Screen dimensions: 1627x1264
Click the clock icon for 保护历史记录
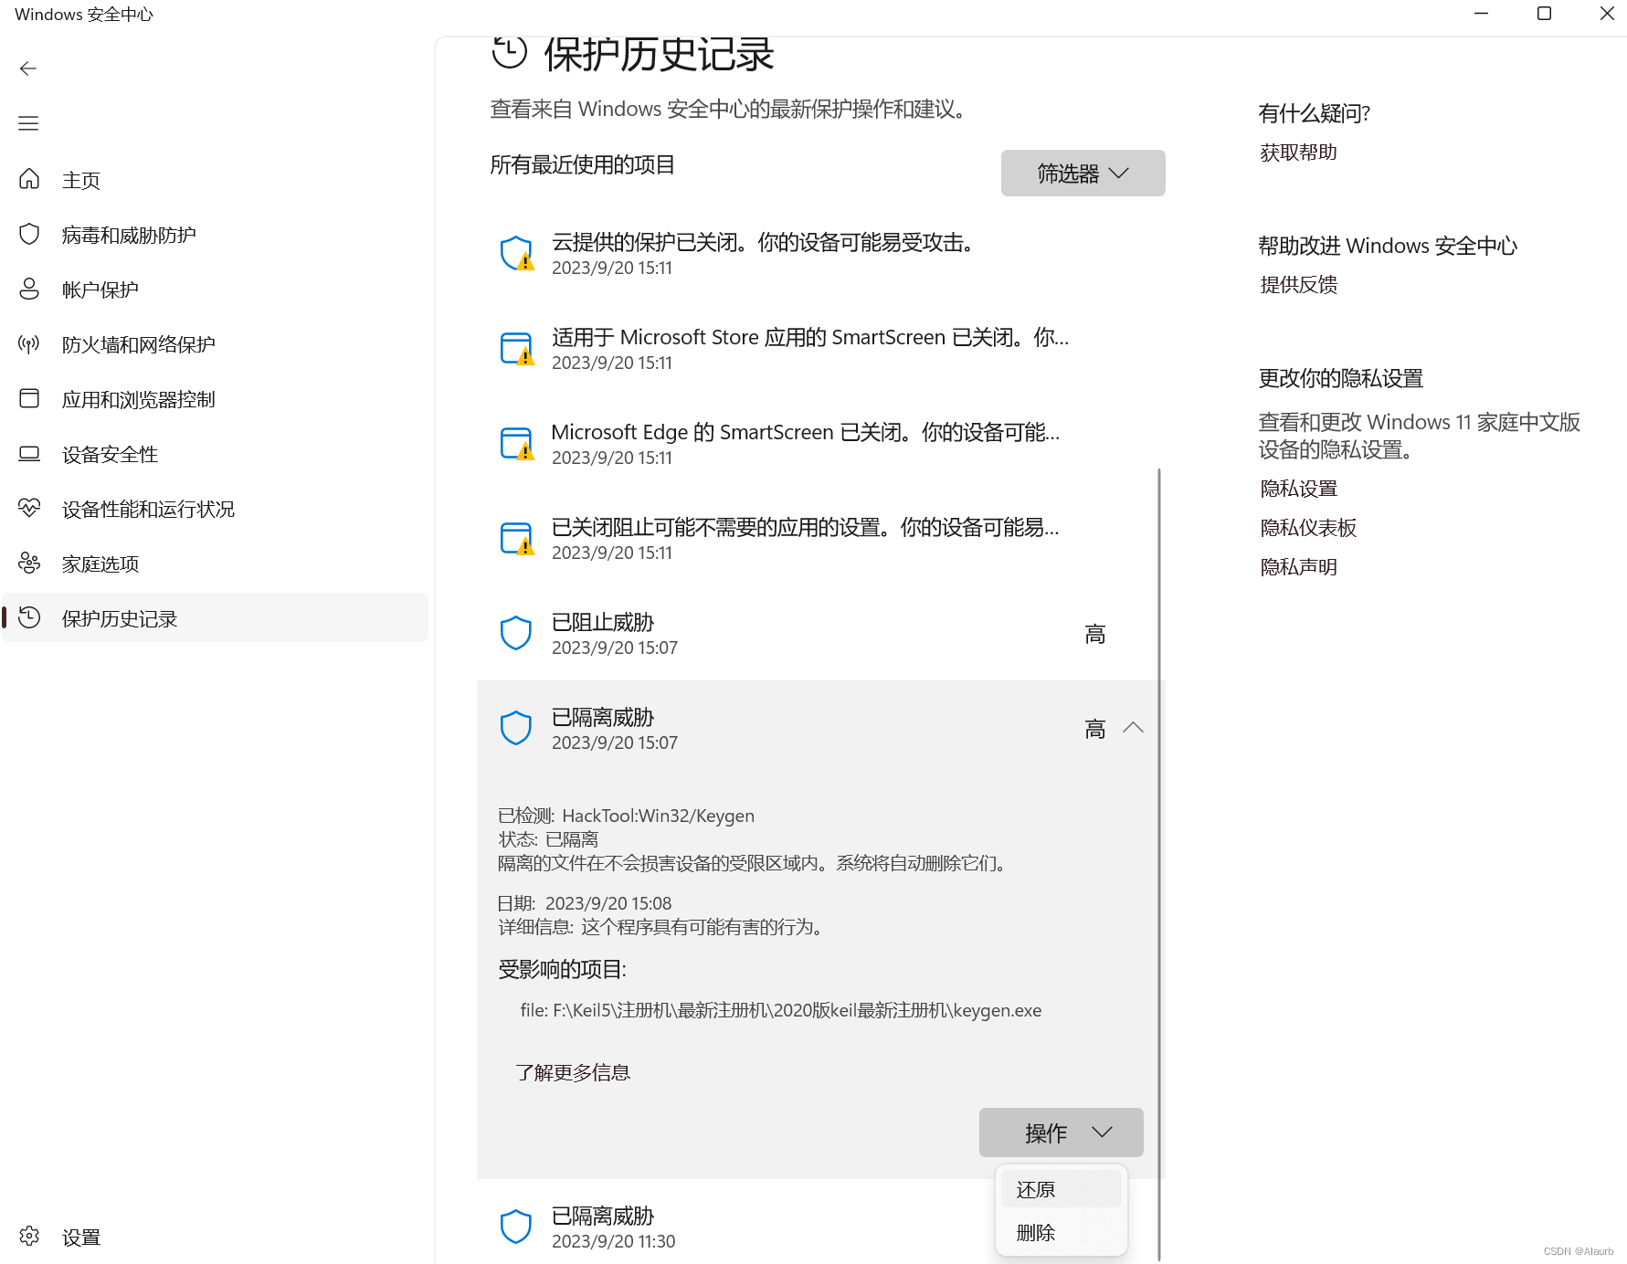point(29,617)
